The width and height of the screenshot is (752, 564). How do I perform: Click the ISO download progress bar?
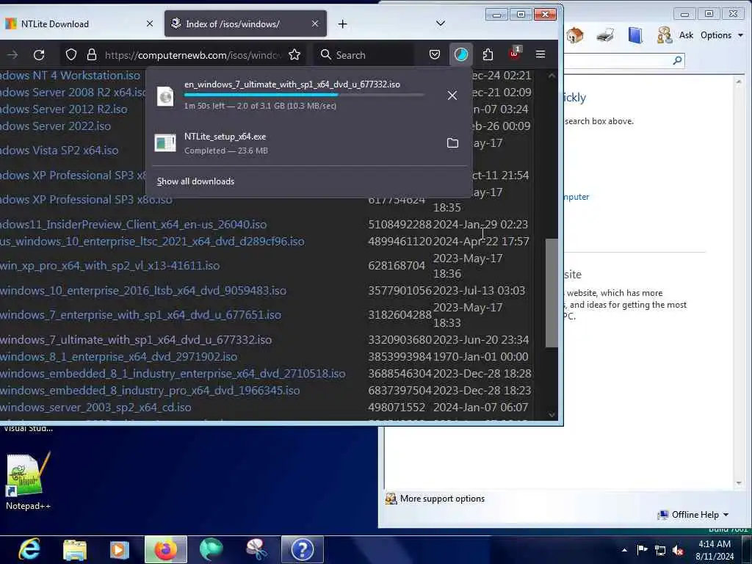304,95
